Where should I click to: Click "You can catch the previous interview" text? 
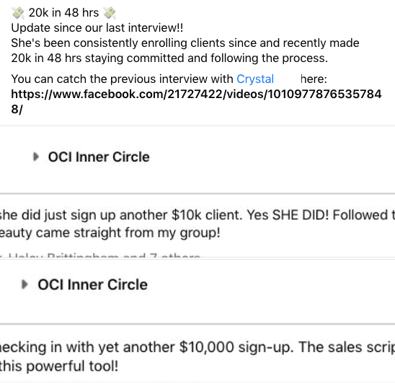pyautogui.click(x=123, y=79)
